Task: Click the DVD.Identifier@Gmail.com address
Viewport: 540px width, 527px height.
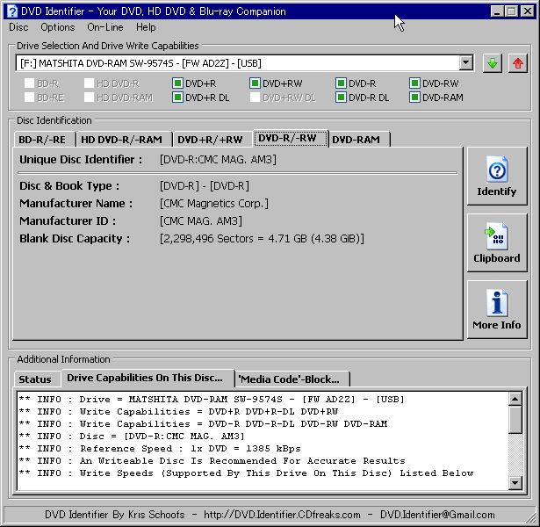Action: [x=437, y=514]
